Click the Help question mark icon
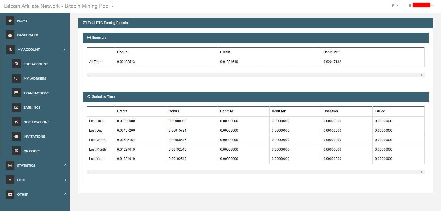Viewport: 441px width, 211px height. 10,180
